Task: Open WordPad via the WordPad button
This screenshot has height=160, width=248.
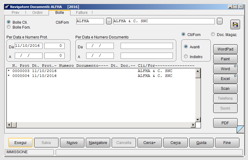Action: pyautogui.click(x=225, y=49)
